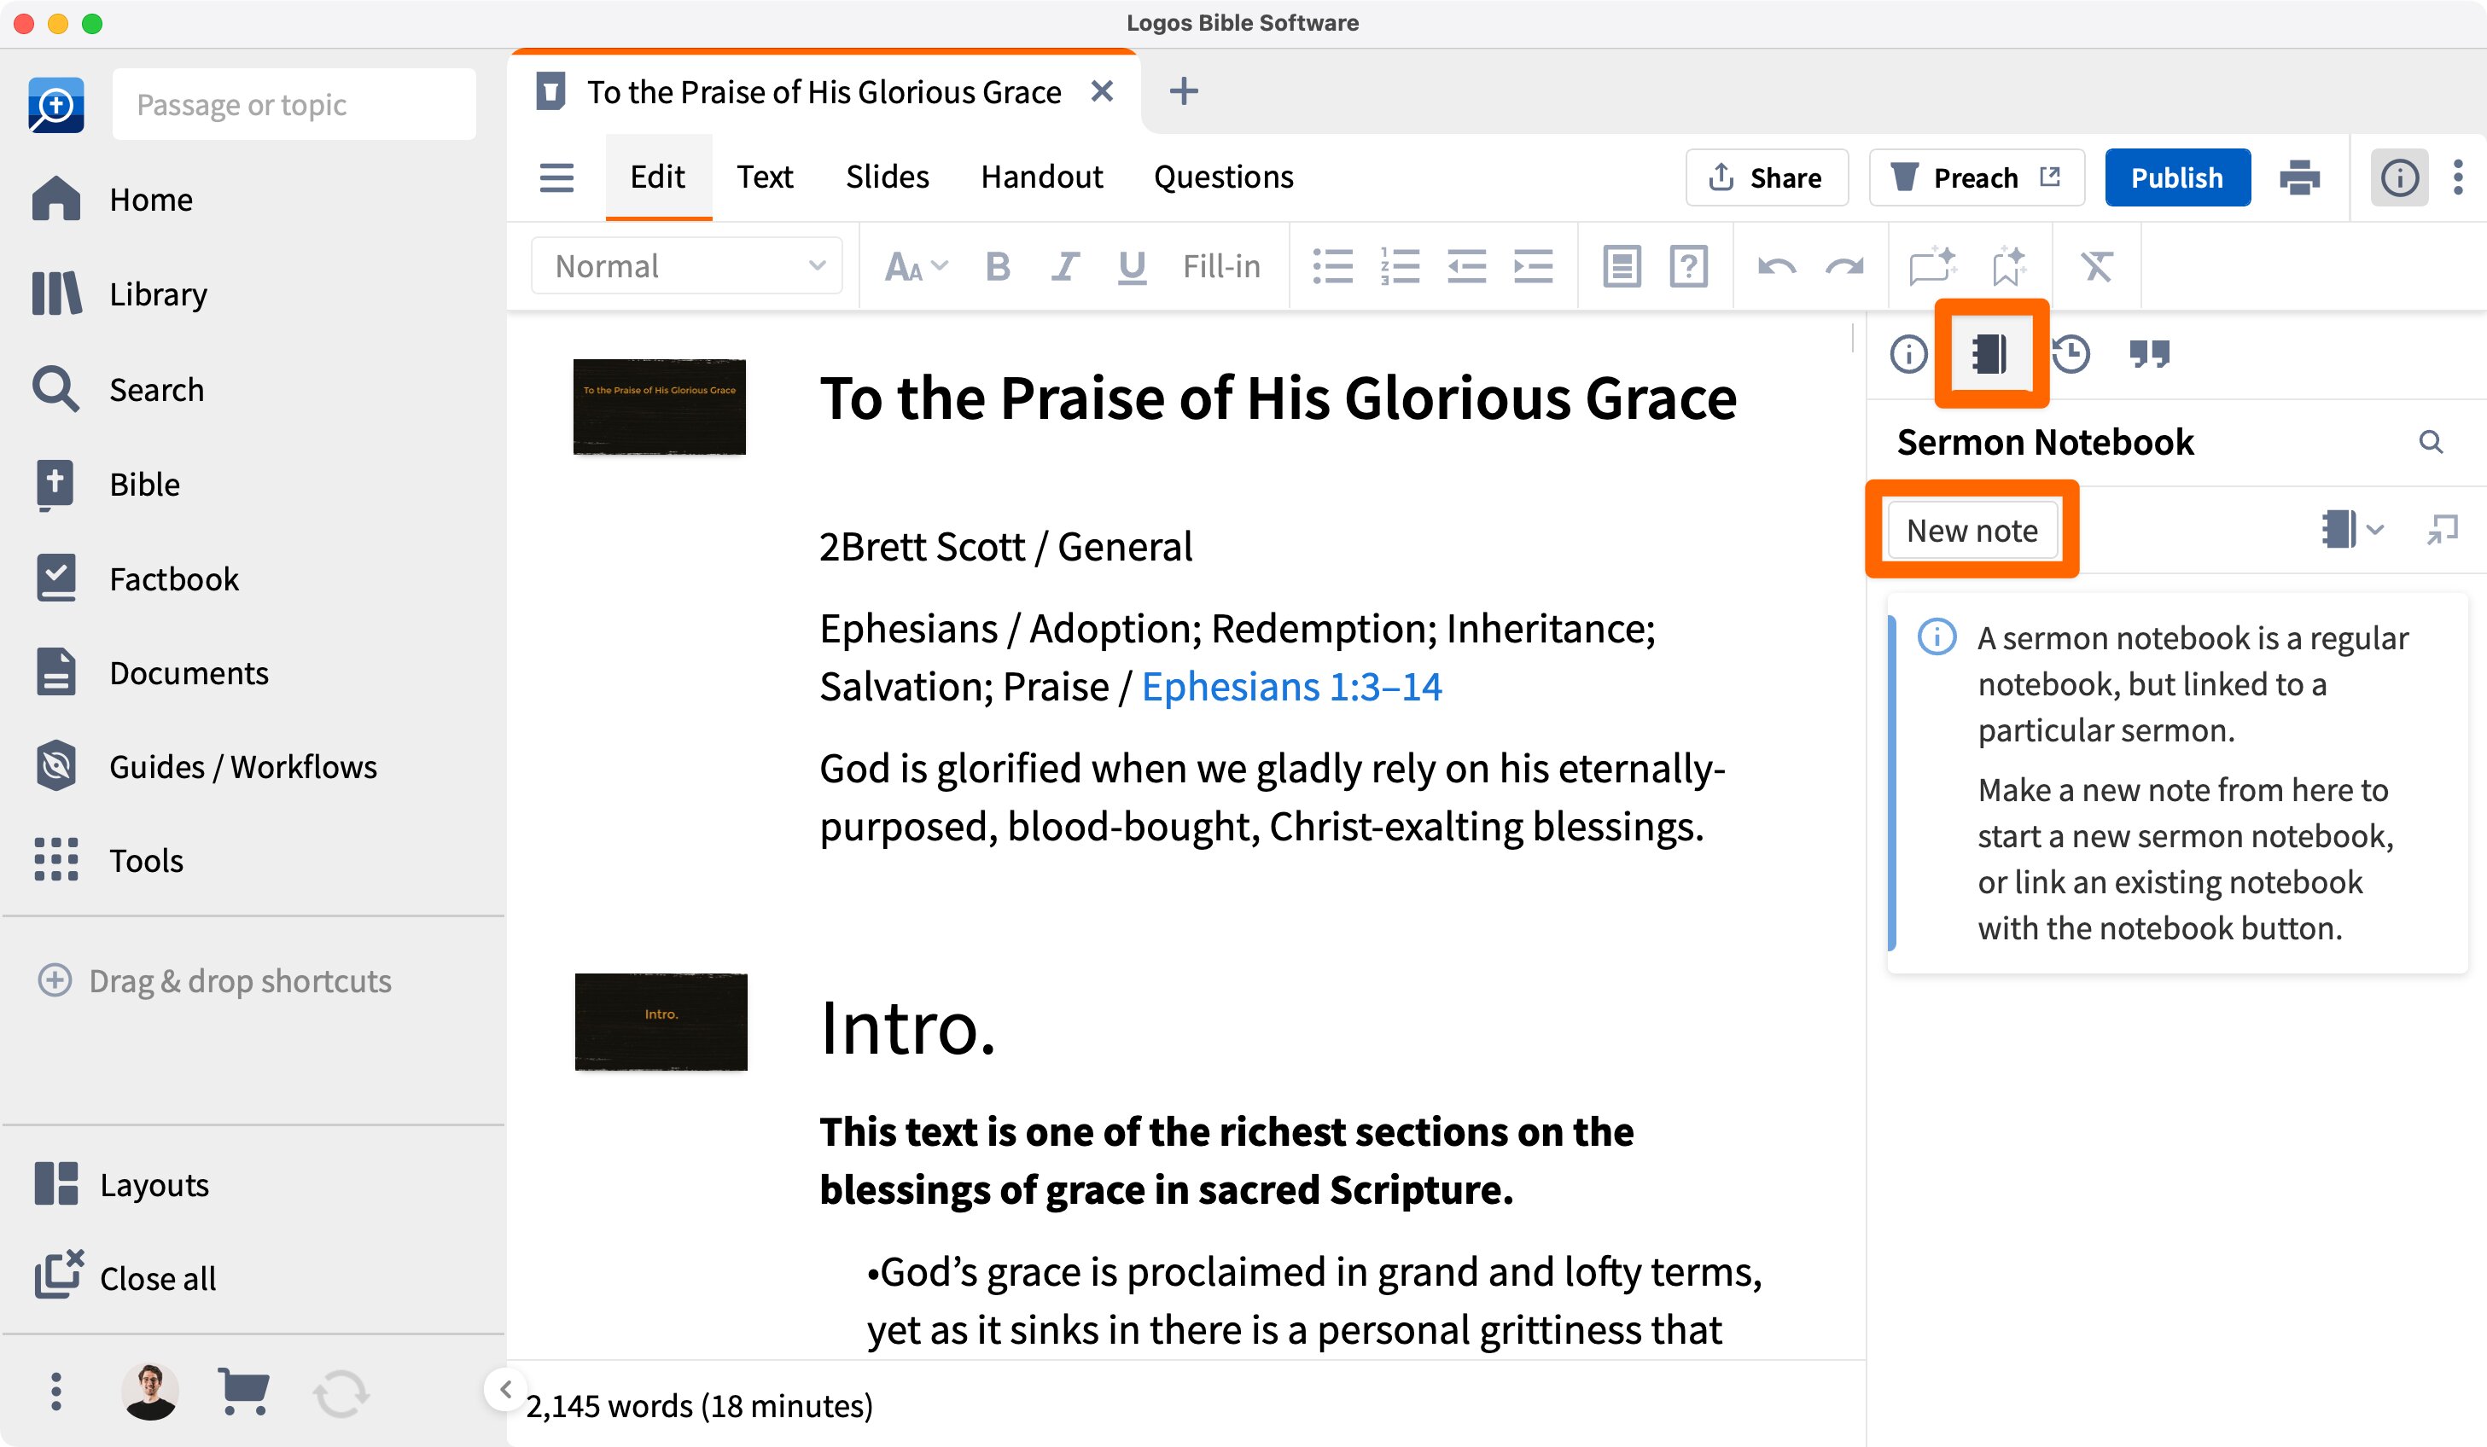
Task: Open Home in the sidebar
Action: (x=112, y=200)
